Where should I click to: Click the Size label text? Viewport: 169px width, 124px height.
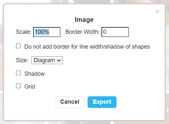(22, 60)
